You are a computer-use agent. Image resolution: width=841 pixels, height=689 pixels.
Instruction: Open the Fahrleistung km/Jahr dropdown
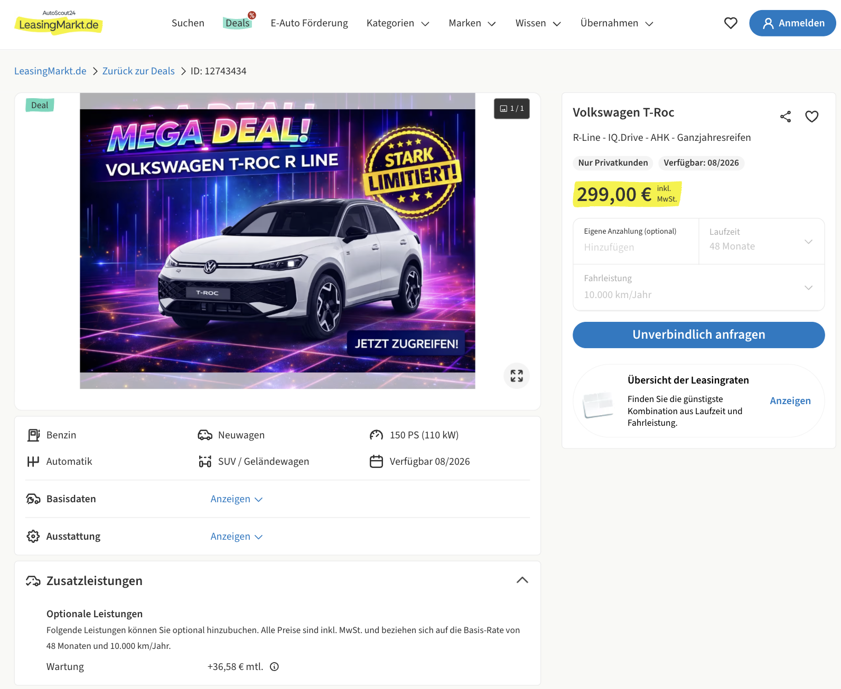click(698, 288)
